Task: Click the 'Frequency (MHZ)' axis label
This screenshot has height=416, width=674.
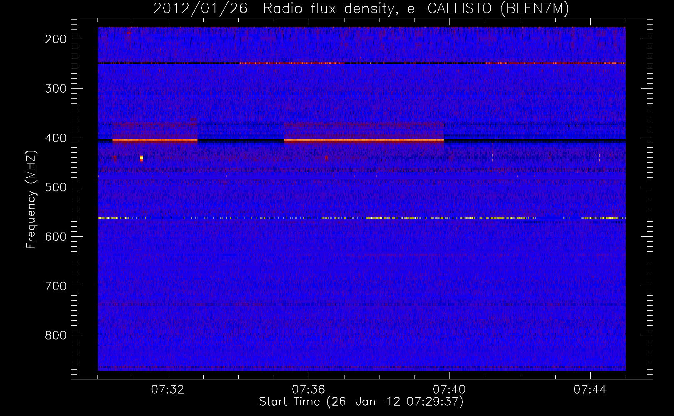Action: pyautogui.click(x=31, y=199)
